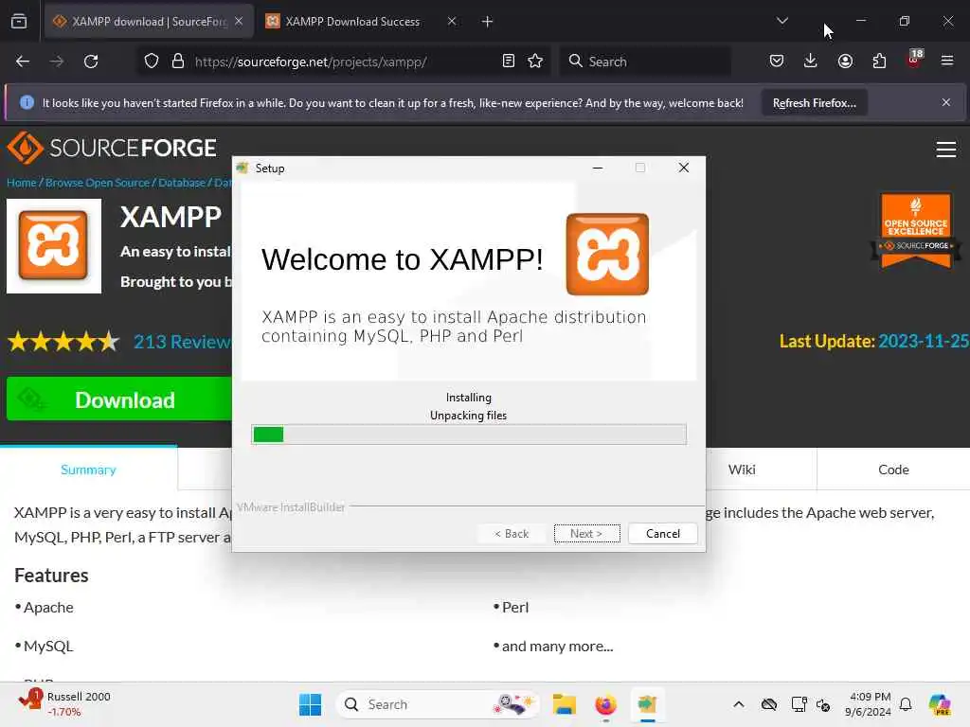Follow the Home breadcrumb link

21,183
